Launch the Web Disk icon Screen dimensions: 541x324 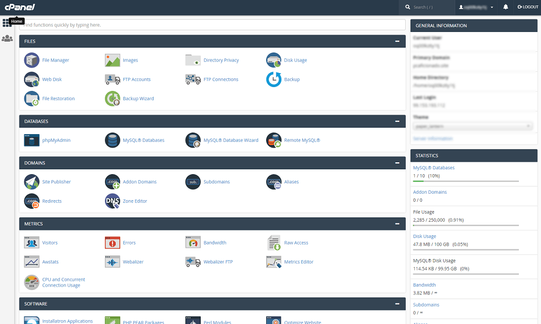click(31, 80)
